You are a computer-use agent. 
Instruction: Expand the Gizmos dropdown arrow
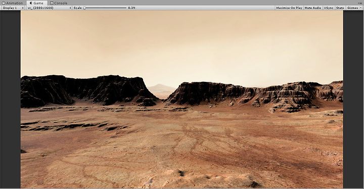[361, 8]
